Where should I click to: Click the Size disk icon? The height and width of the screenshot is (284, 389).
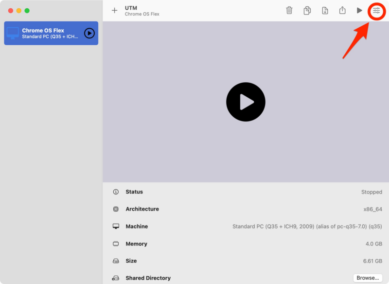(x=116, y=261)
